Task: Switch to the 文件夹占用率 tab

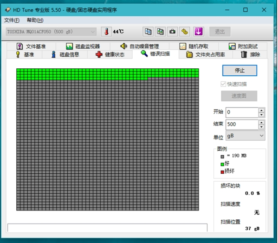Action: coord(206,54)
